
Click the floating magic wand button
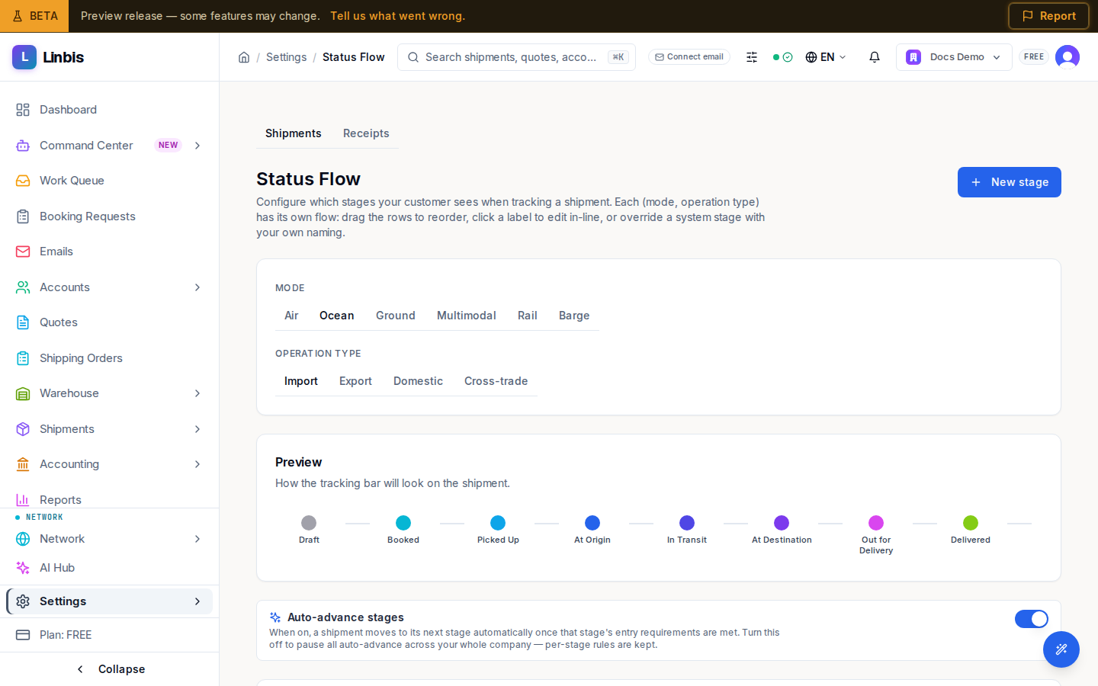click(x=1061, y=649)
